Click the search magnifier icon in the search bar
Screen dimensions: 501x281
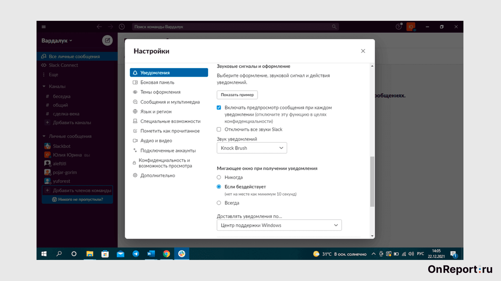click(334, 27)
